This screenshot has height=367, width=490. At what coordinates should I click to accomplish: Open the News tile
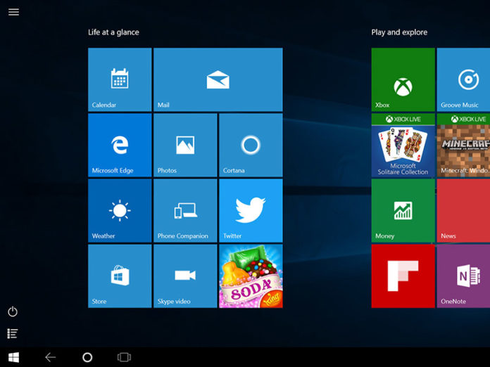tap(463, 211)
